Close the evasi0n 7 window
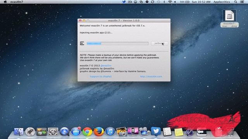 [80, 20]
